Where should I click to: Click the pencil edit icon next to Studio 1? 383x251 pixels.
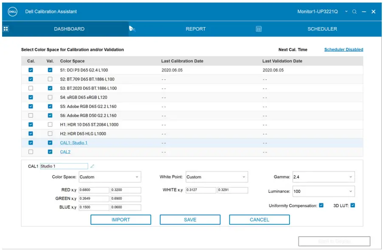coord(92,166)
